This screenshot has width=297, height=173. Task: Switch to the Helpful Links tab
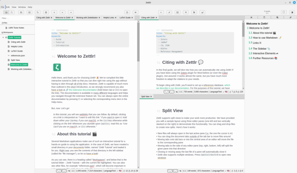108,17
